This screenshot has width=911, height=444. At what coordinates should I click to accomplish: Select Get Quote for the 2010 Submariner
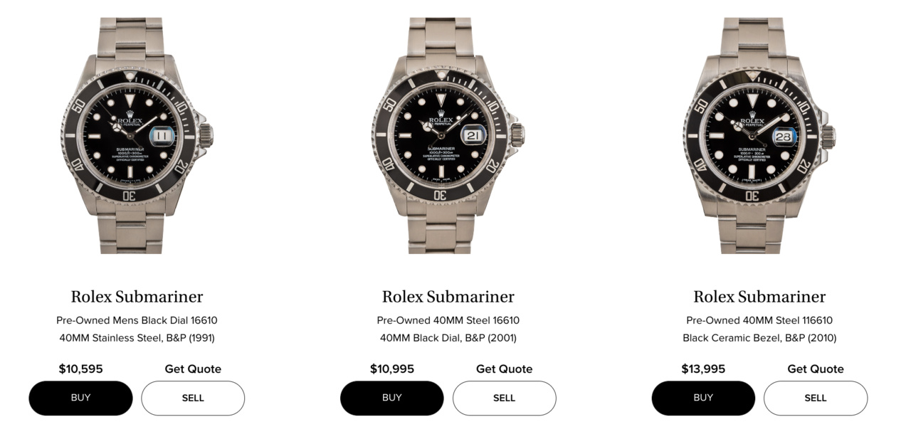point(816,369)
